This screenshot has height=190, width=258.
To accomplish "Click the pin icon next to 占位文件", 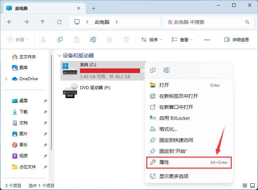I will (x=46, y=167).
